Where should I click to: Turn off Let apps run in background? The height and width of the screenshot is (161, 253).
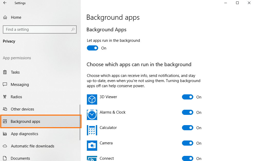[93, 48]
